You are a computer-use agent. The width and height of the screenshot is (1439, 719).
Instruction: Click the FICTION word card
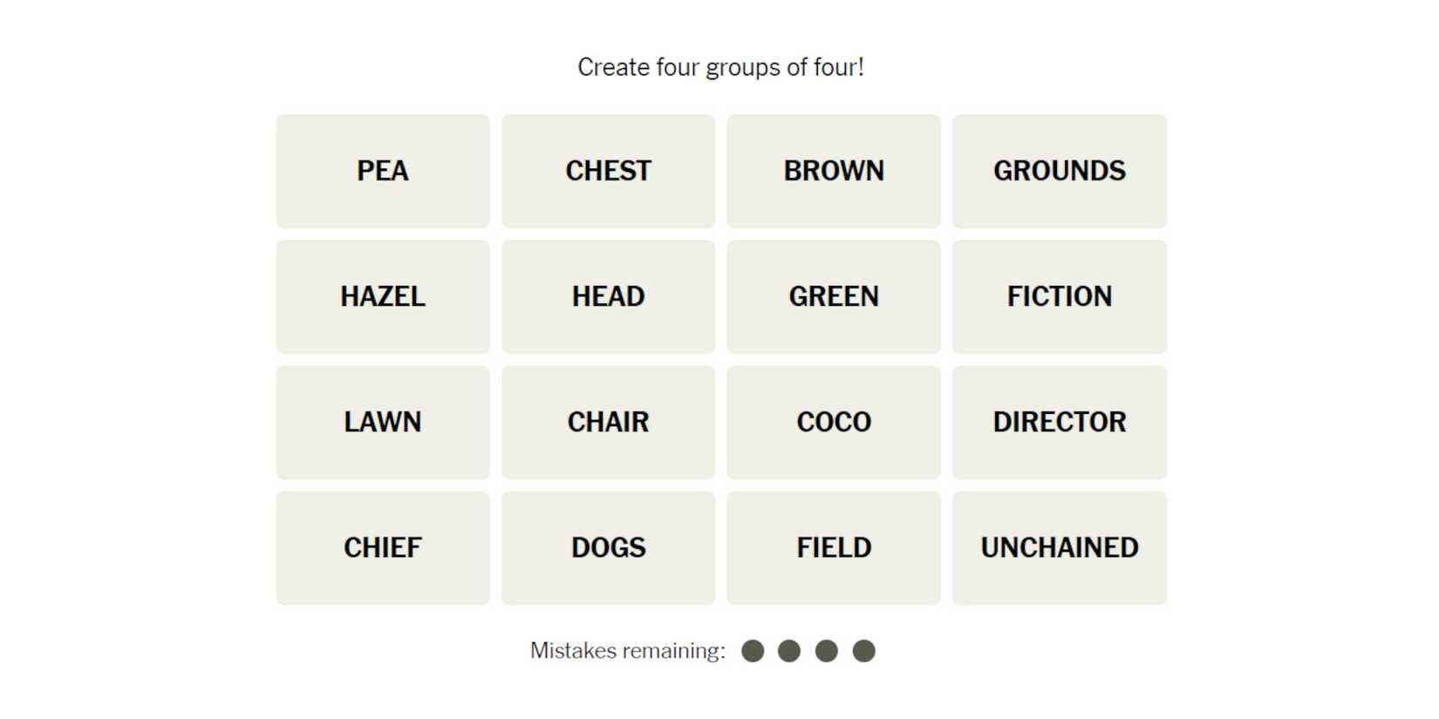pos(1059,296)
